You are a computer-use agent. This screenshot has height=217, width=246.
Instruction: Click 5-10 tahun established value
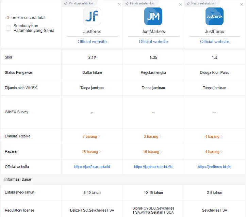[92, 193]
